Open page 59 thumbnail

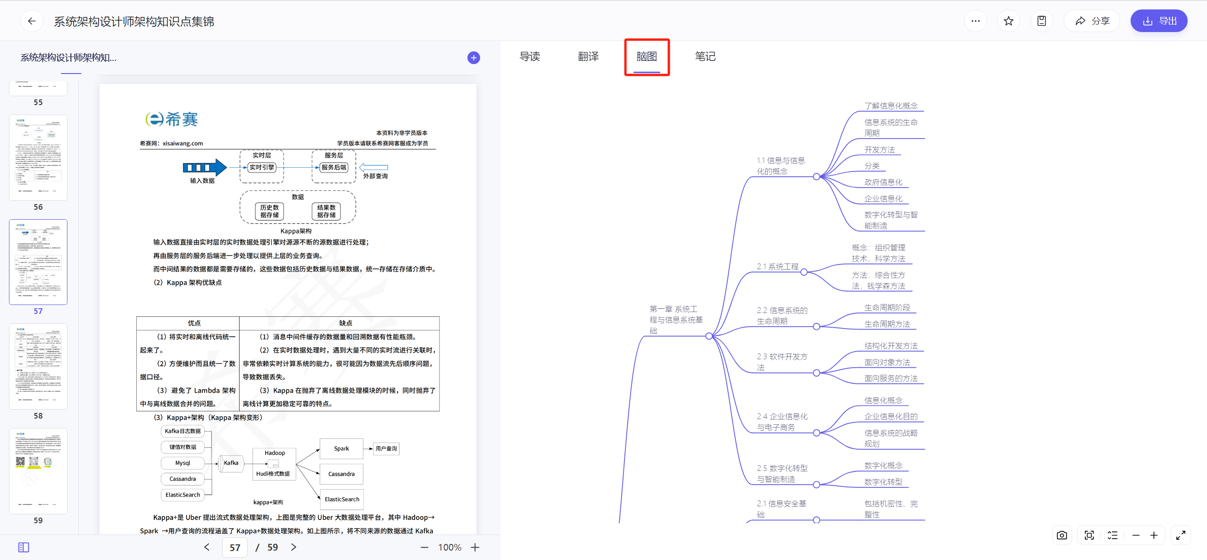point(38,471)
